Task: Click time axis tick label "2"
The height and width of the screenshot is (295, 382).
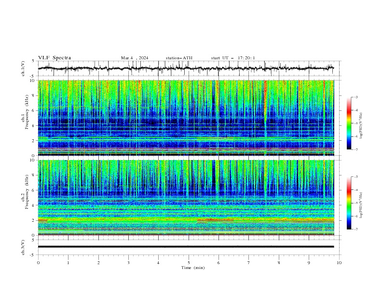Action: tap(98, 263)
